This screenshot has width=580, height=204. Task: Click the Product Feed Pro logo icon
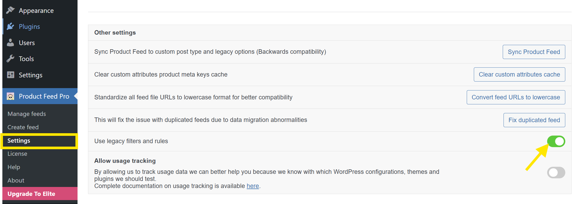(11, 96)
